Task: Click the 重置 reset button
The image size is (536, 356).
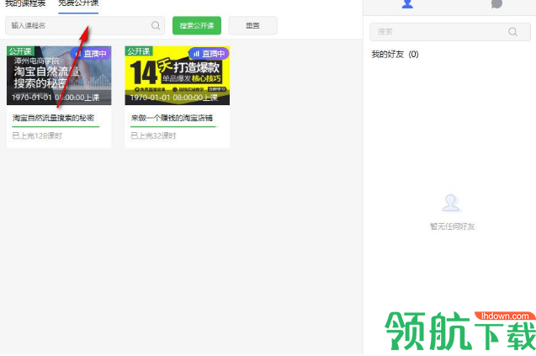Action: 252,25
